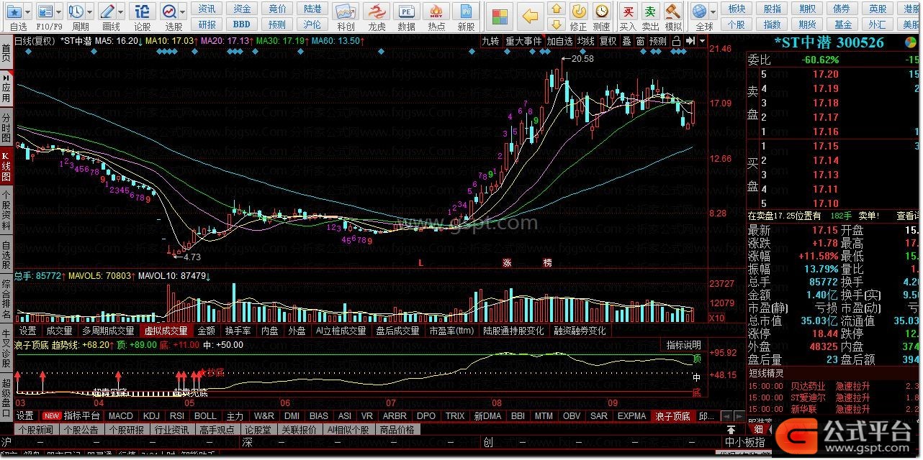Expand the 自选 dropdown arrow

pyautogui.click(x=27, y=13)
